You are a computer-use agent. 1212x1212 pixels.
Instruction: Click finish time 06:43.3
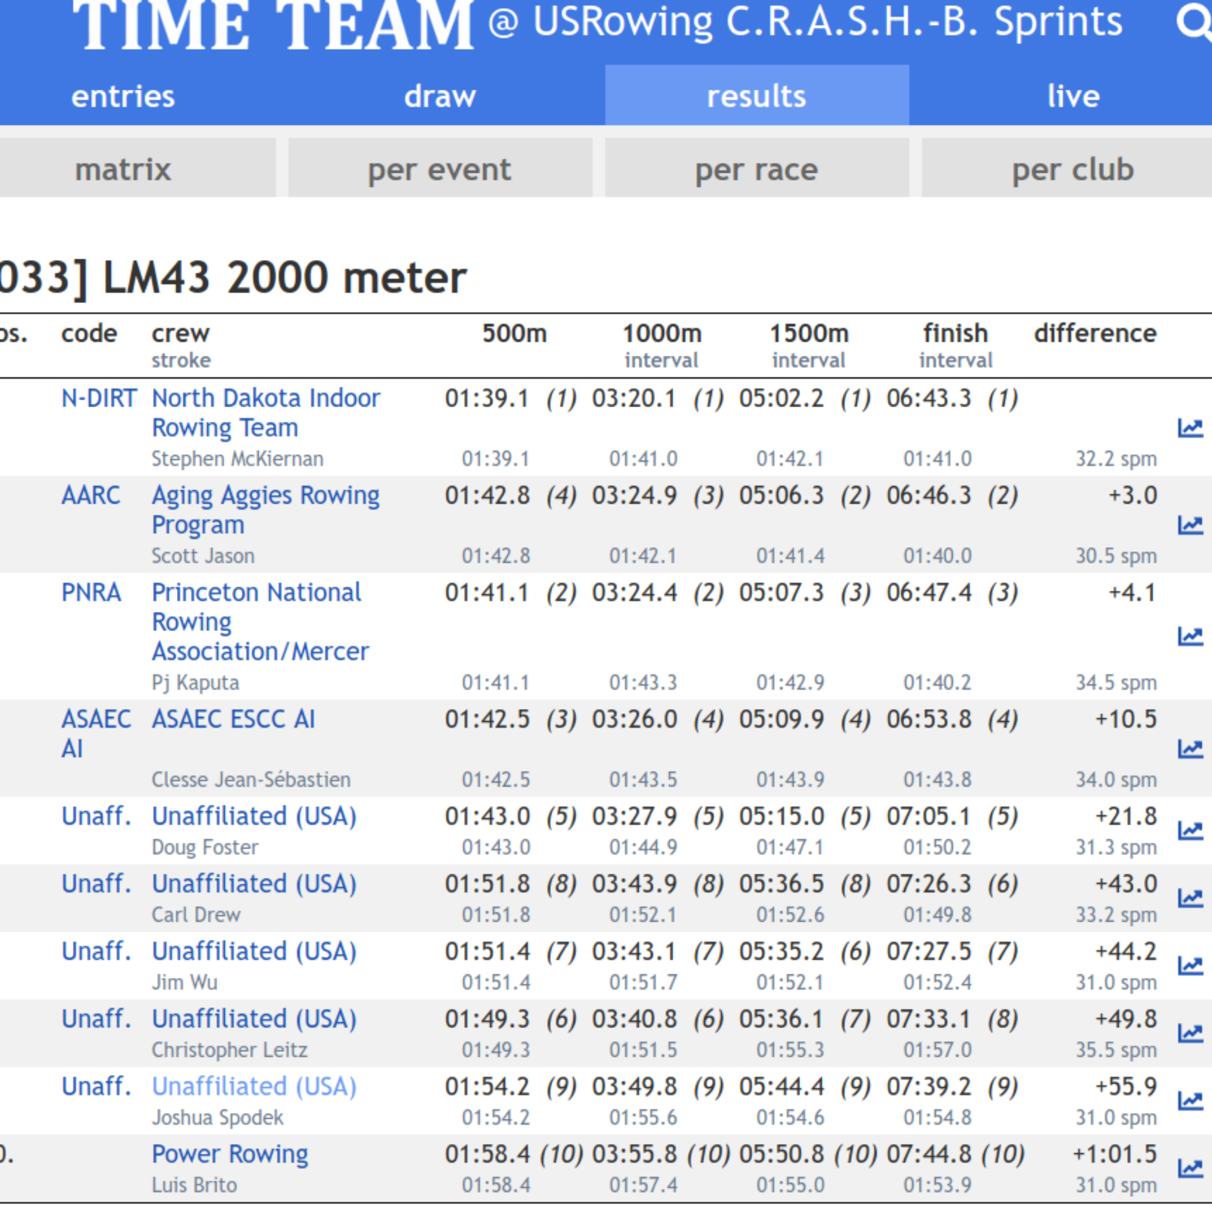928,398
